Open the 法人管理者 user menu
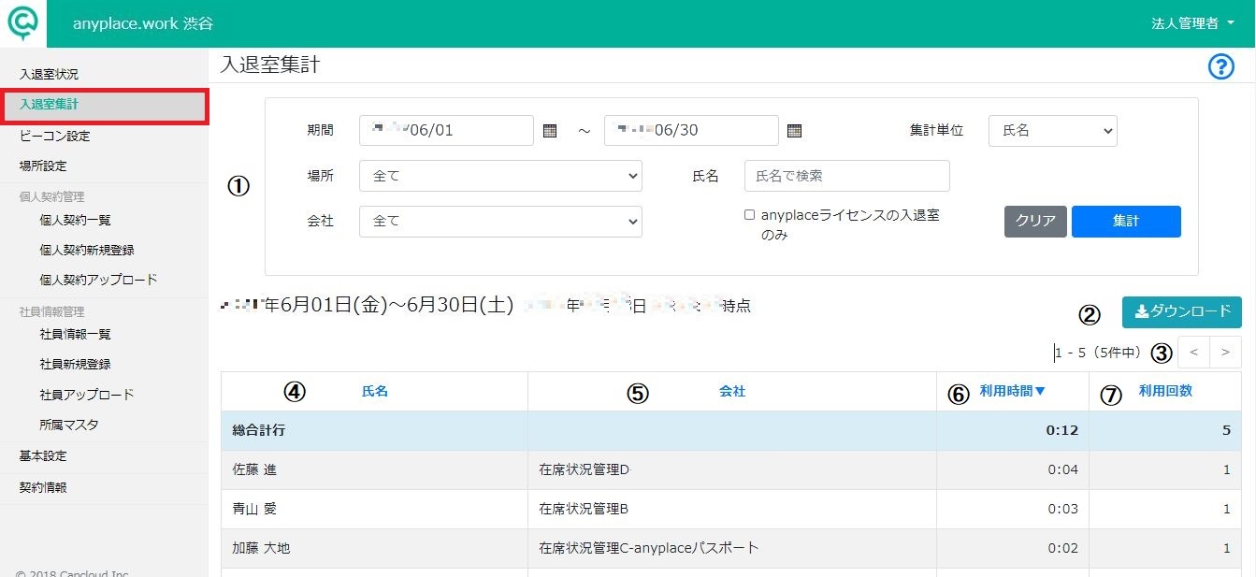Image resolution: width=1256 pixels, height=577 pixels. [1192, 23]
